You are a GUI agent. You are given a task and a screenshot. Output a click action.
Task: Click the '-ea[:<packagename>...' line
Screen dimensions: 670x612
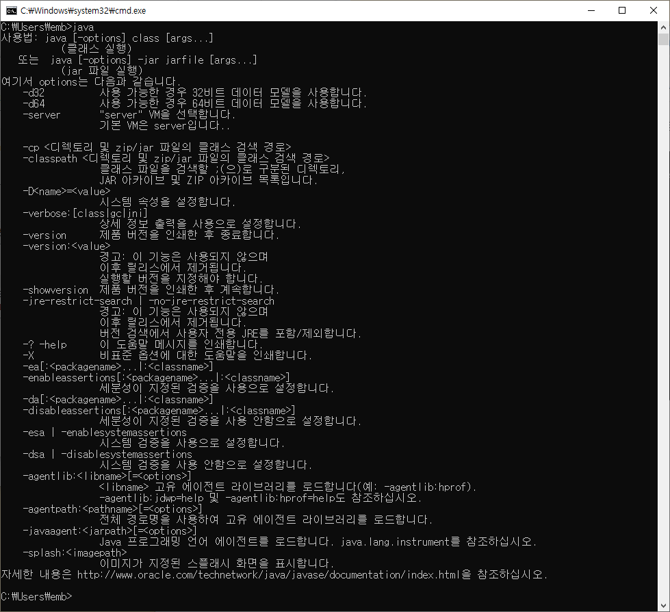(x=118, y=367)
